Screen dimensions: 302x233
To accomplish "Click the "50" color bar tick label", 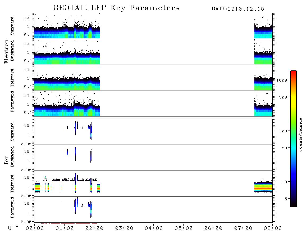I will 285,148.
